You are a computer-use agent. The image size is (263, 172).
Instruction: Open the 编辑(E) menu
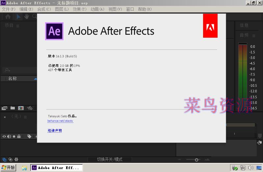click(26, 9)
